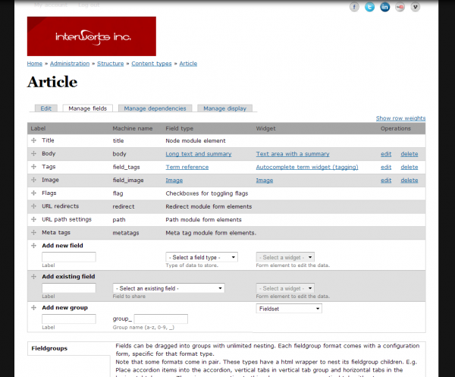Open Autocomplete term widget (tagging) link
The height and width of the screenshot is (377, 455).
[307, 167]
